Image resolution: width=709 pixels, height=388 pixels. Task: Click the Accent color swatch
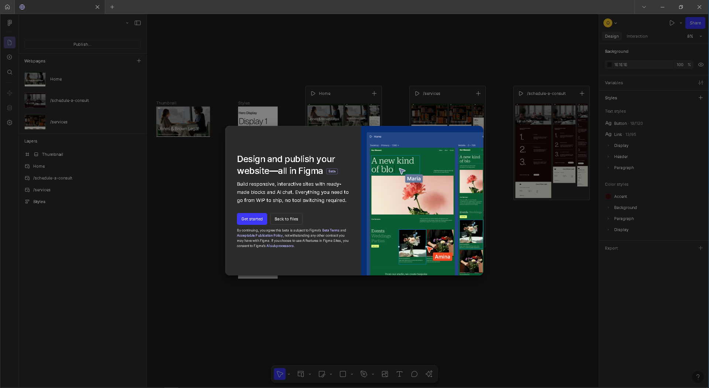click(608, 196)
